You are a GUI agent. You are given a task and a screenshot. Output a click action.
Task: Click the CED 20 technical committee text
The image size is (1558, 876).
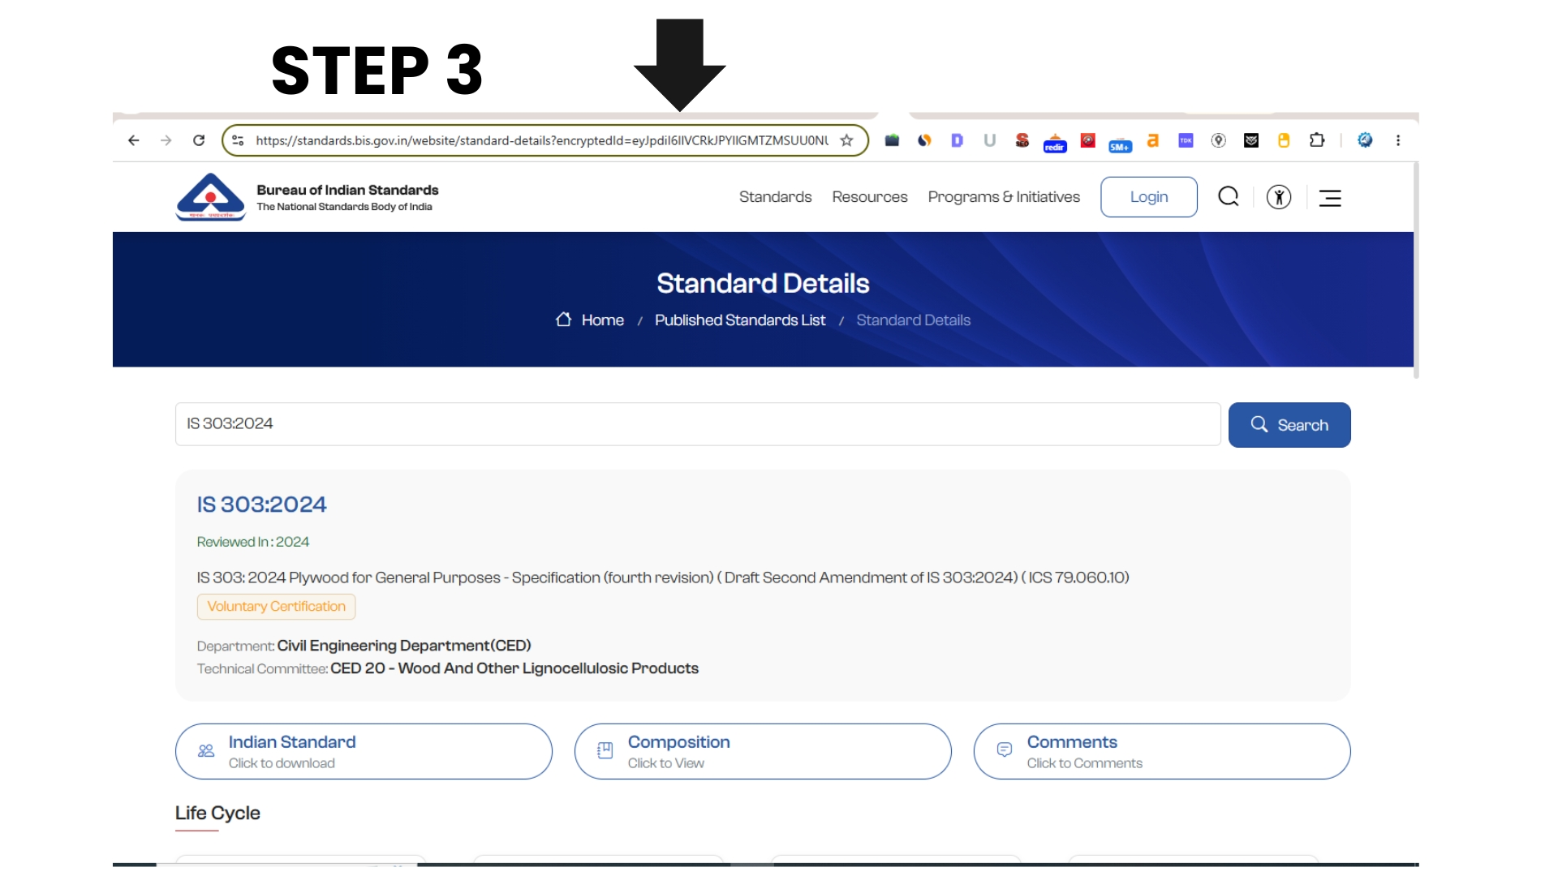click(514, 668)
